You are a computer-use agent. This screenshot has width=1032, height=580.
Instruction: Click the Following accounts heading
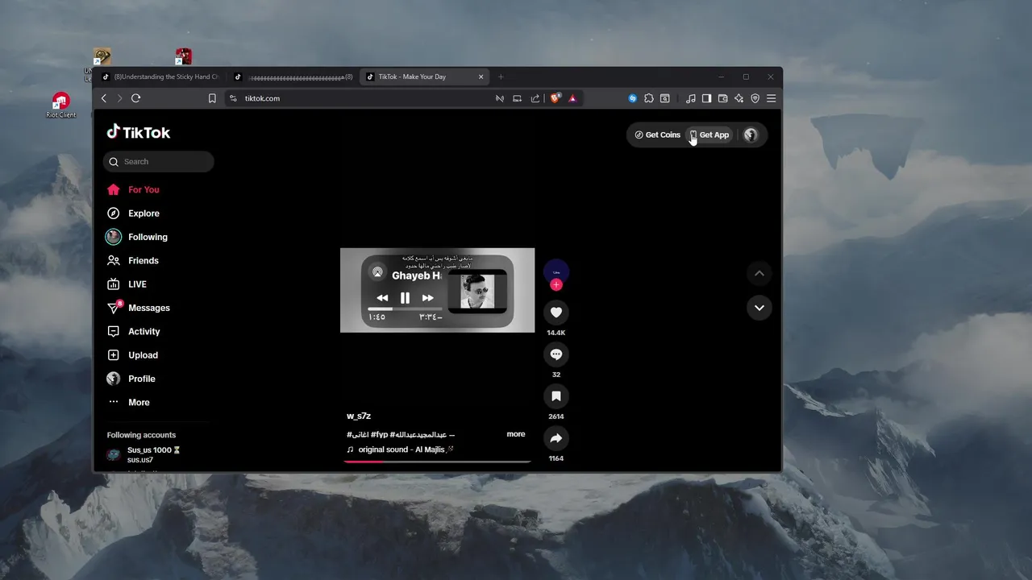(x=141, y=435)
